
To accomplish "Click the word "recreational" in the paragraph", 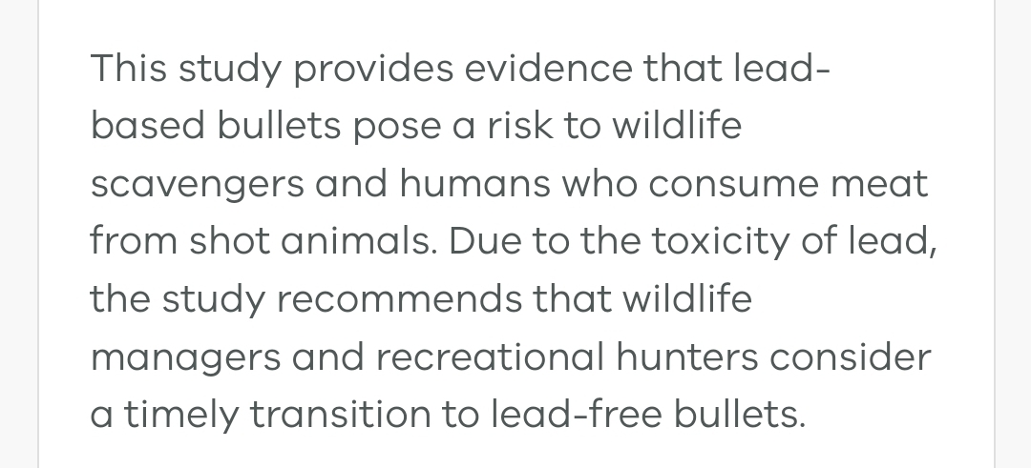I will 490,356.
